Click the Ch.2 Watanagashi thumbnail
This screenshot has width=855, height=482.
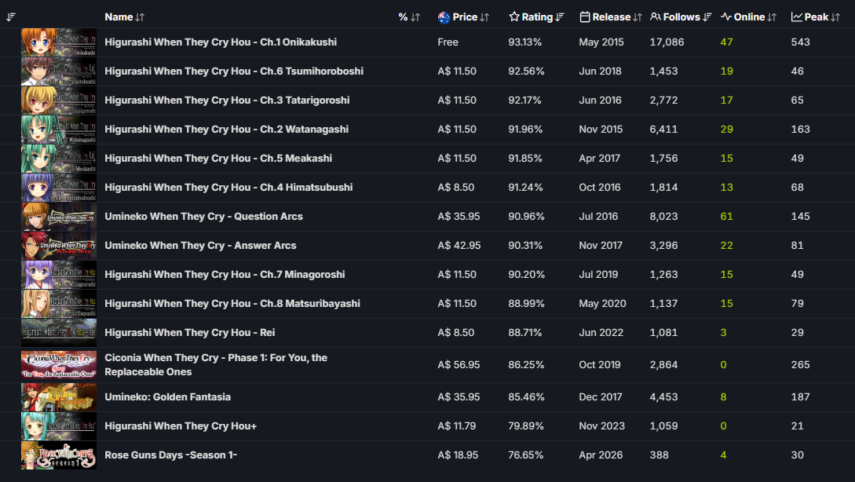click(59, 130)
